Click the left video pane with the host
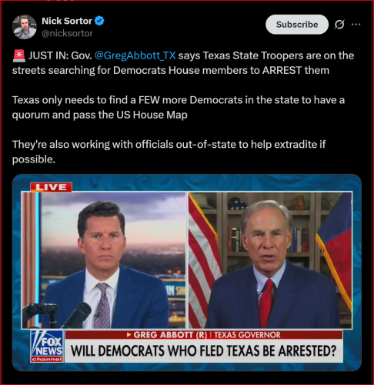This screenshot has width=374, height=385. [103, 260]
